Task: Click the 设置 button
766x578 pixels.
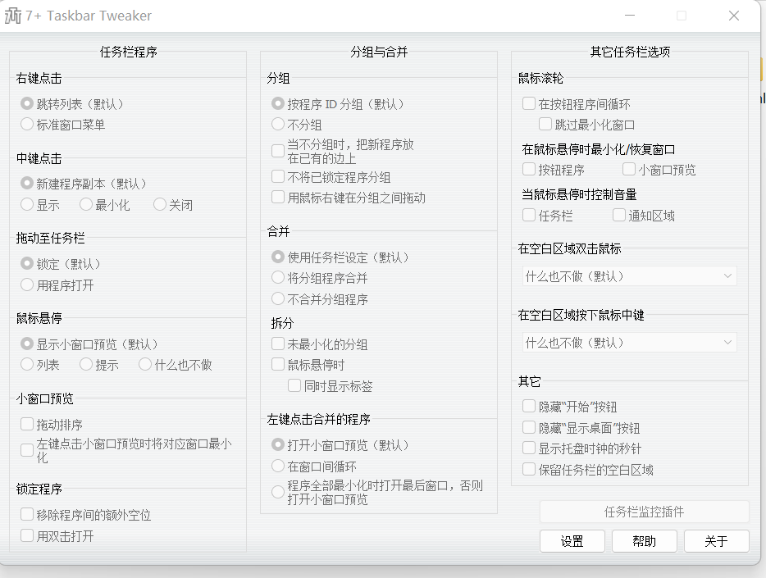Action: point(572,541)
